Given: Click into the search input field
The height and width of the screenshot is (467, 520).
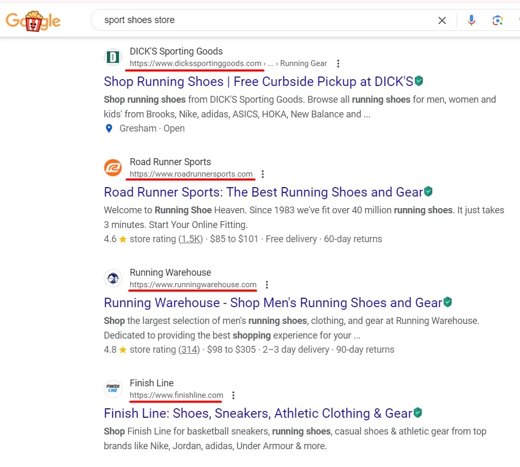Looking at the screenshot, I should (262, 20).
